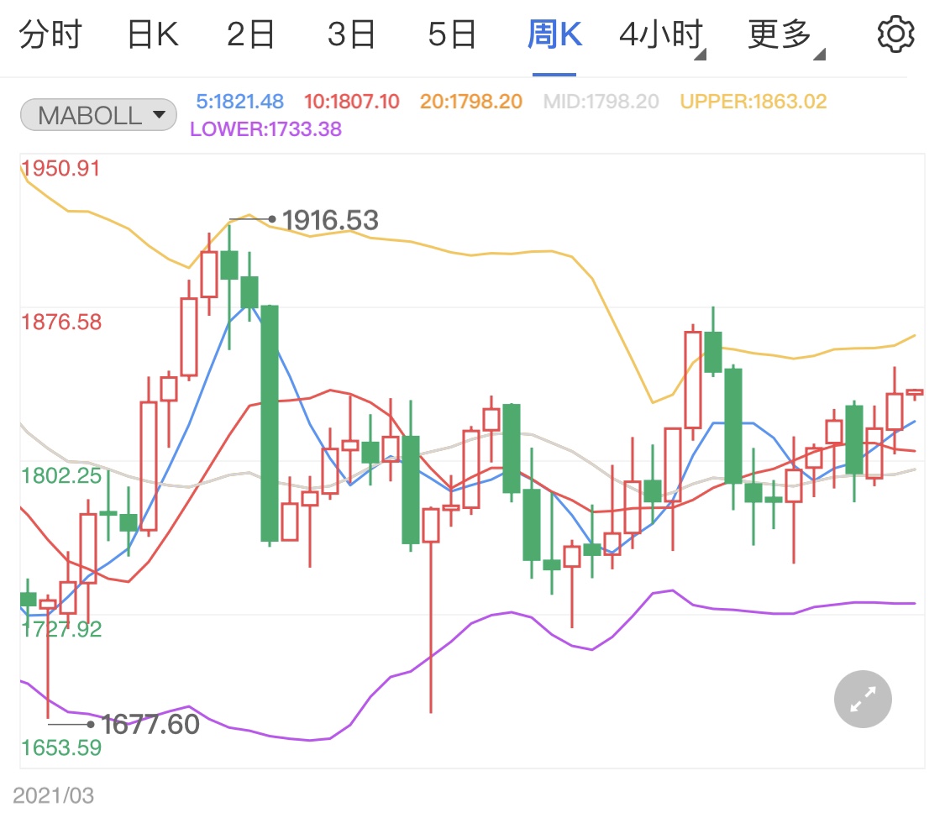This screenshot has width=945, height=818.
Task: Switch to the 分时 intraday tab
Action: [52, 34]
